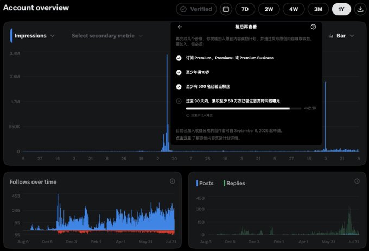Click the 442.3K progress value

click(310, 108)
